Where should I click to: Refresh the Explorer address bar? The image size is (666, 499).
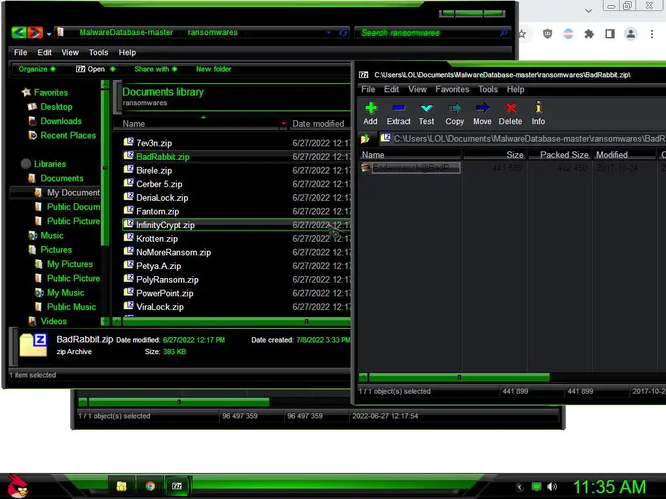343,32
